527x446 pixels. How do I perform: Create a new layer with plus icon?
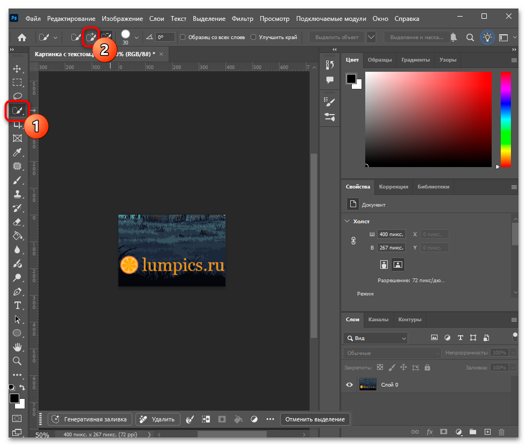pos(487,432)
